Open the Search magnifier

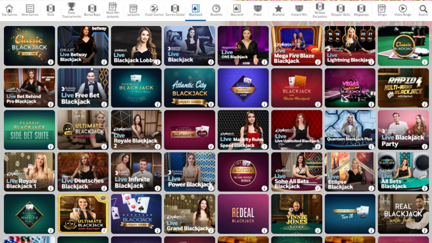(x=423, y=8)
